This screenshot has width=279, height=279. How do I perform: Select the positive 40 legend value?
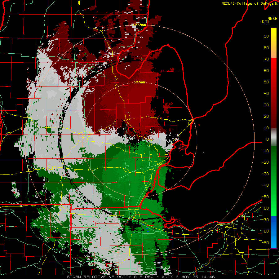[266, 93]
